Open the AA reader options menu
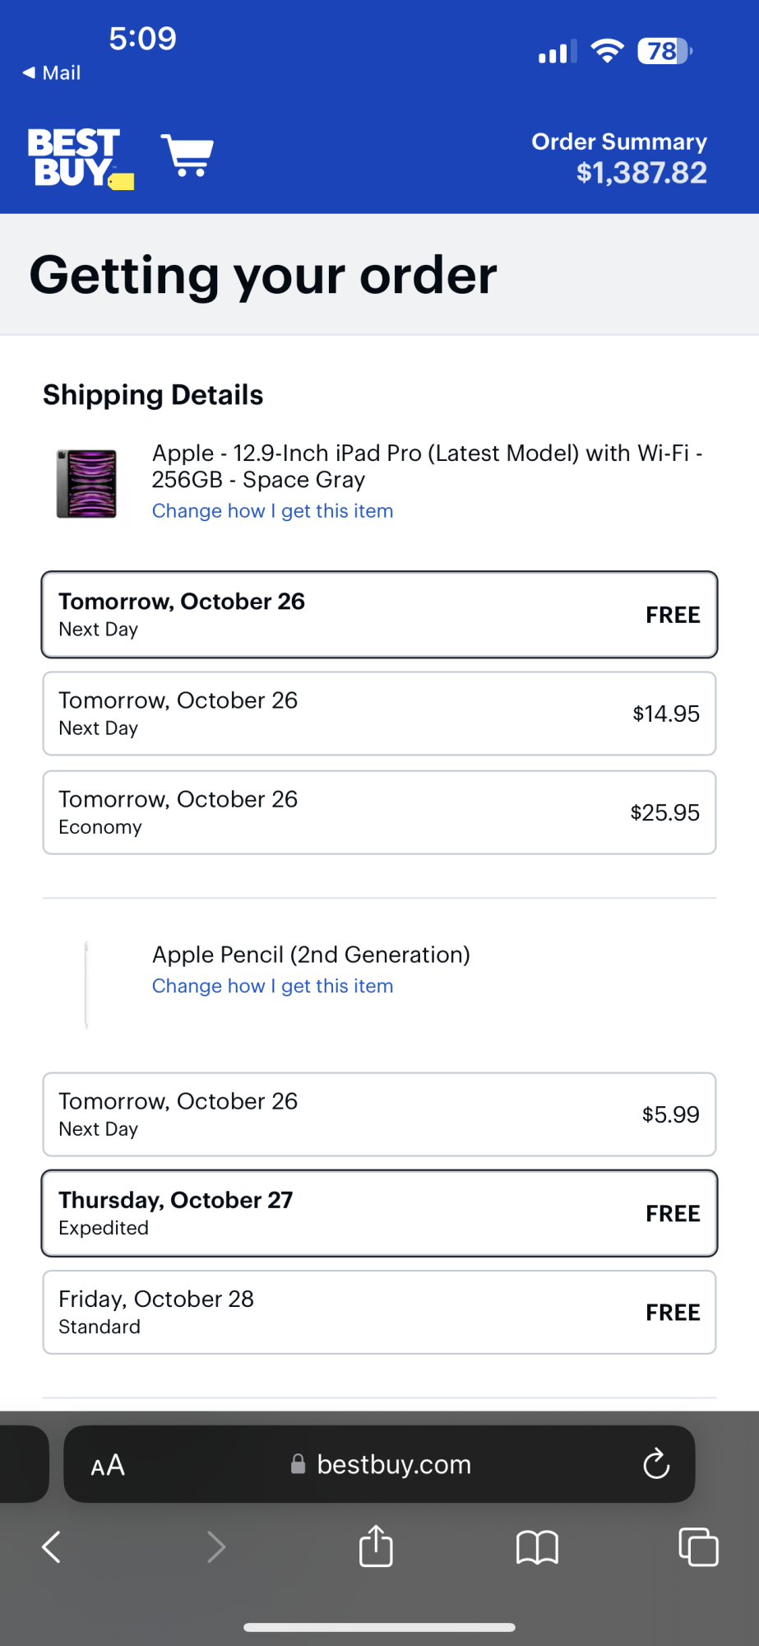 pos(108,1465)
